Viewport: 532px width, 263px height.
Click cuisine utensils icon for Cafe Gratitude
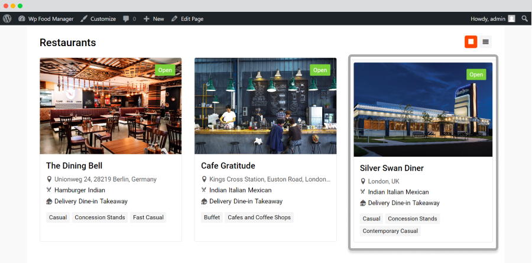(204, 190)
